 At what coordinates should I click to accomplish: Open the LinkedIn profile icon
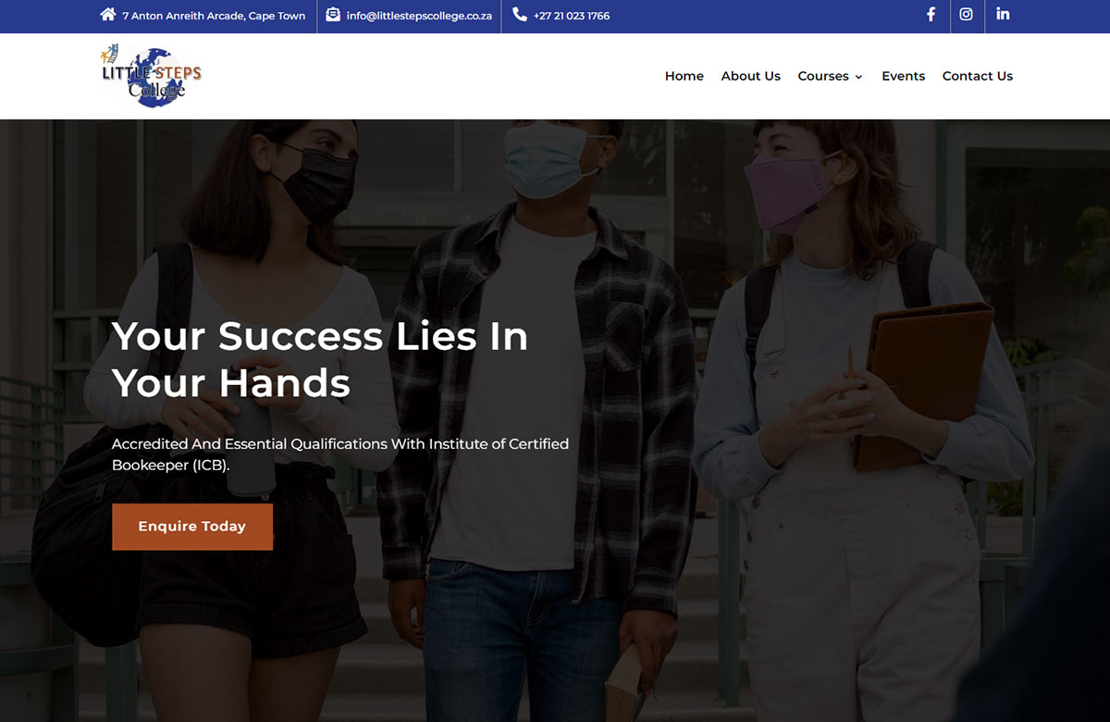tap(1003, 15)
